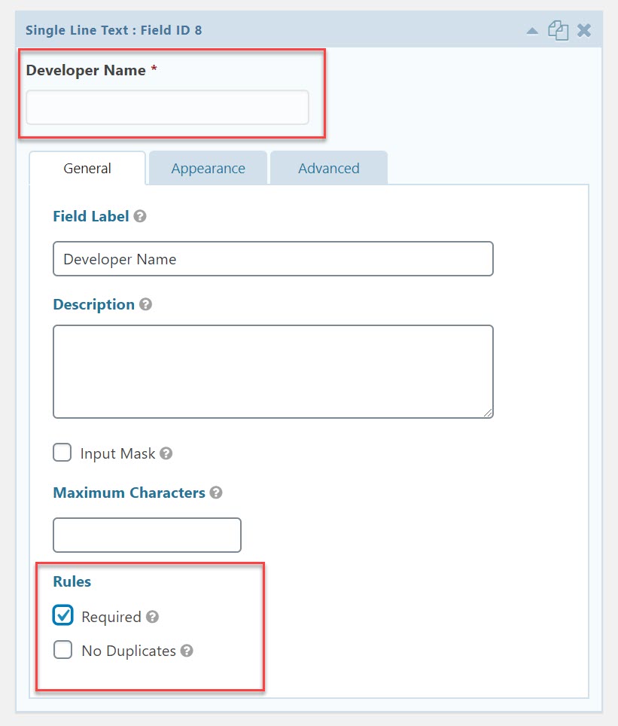This screenshot has height=726, width=618.
Task: Click the Field Label text box
Action: click(273, 259)
